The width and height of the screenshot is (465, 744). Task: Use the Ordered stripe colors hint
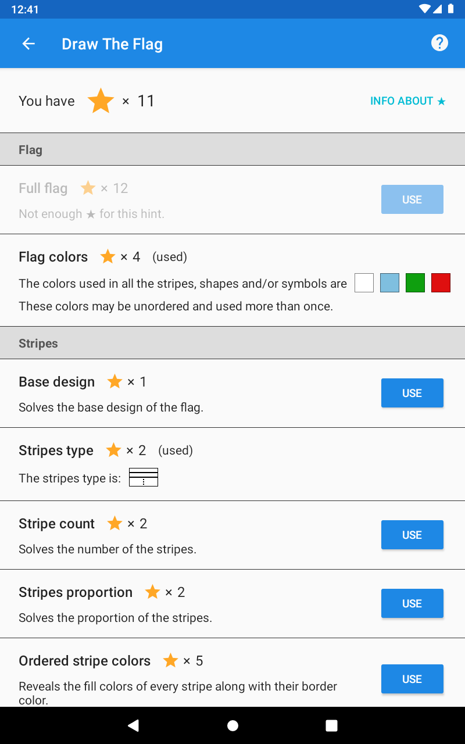tap(412, 679)
